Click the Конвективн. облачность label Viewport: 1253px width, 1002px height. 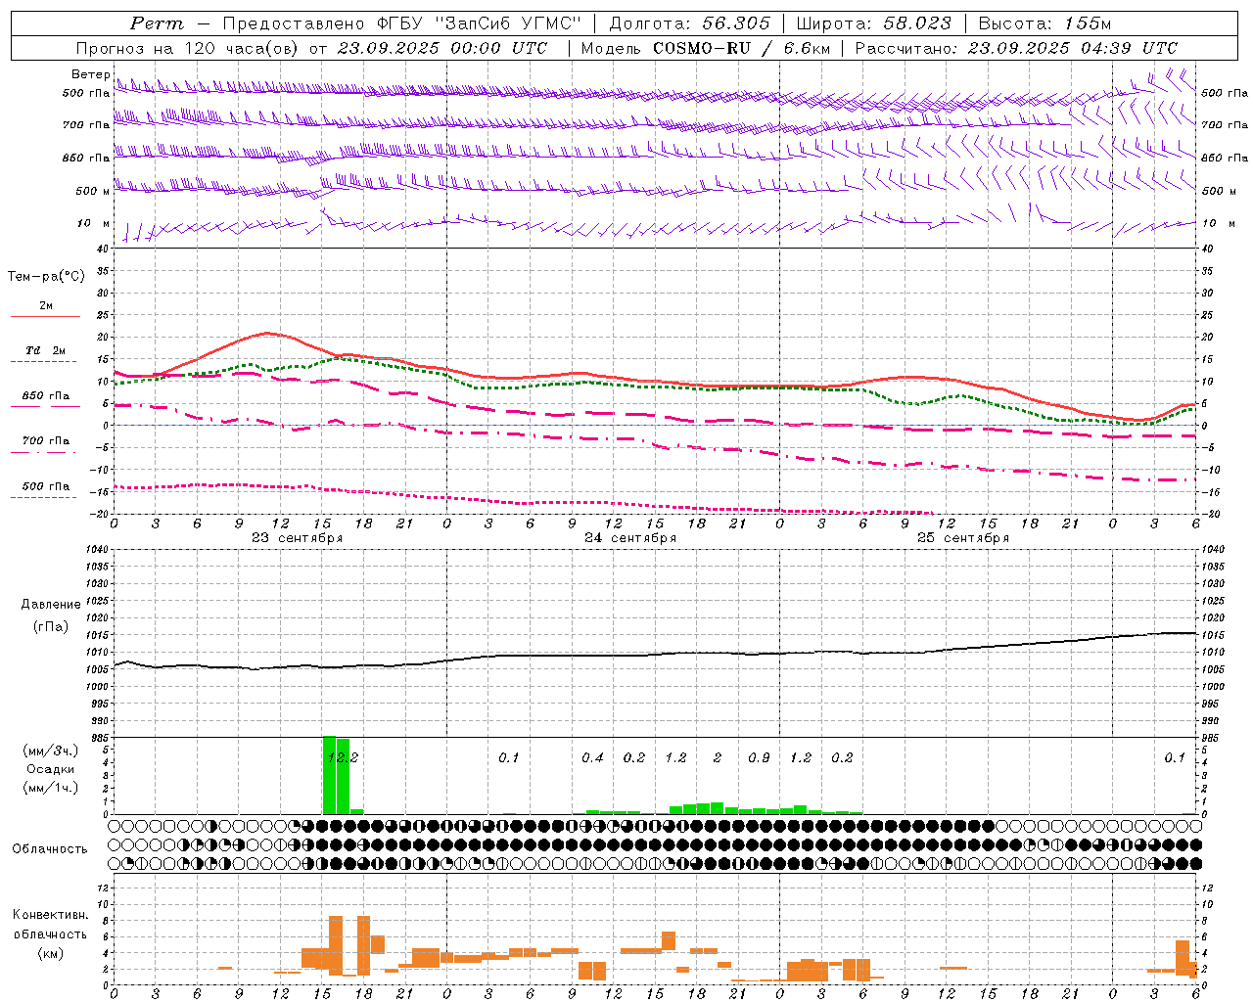pyautogui.click(x=50, y=924)
